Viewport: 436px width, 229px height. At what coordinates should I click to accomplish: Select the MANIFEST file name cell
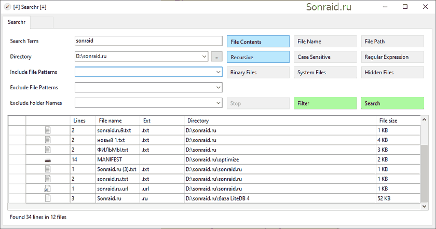coord(118,159)
